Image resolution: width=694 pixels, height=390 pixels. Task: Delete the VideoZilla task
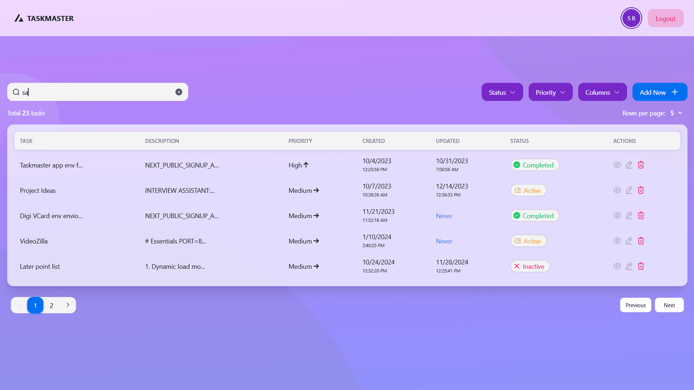(x=641, y=241)
